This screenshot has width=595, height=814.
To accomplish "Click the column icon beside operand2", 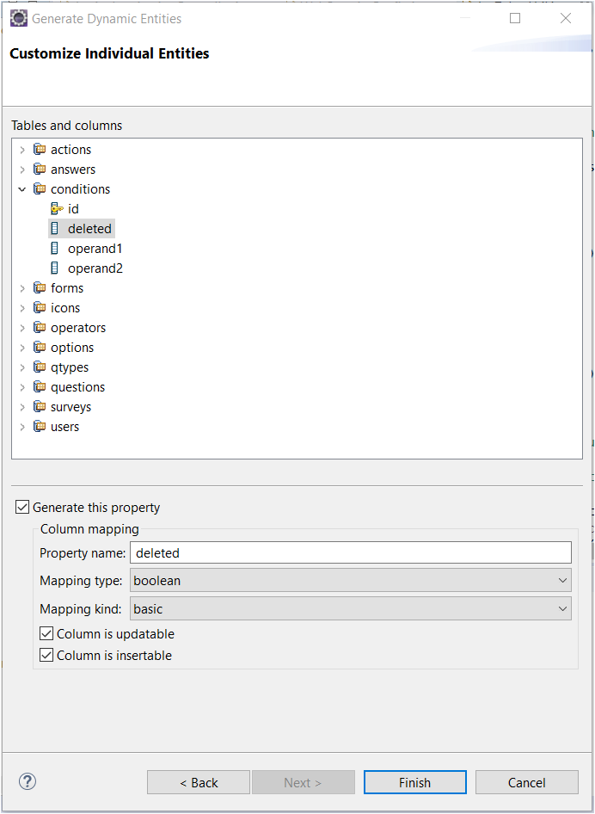I will point(56,268).
